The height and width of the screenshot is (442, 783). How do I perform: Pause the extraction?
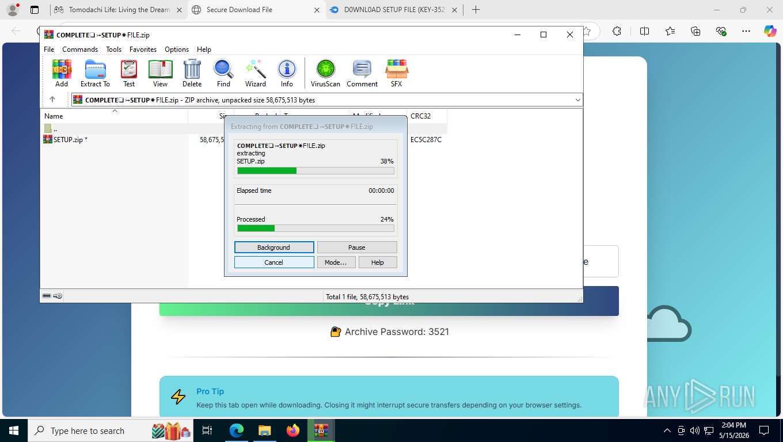tap(357, 247)
